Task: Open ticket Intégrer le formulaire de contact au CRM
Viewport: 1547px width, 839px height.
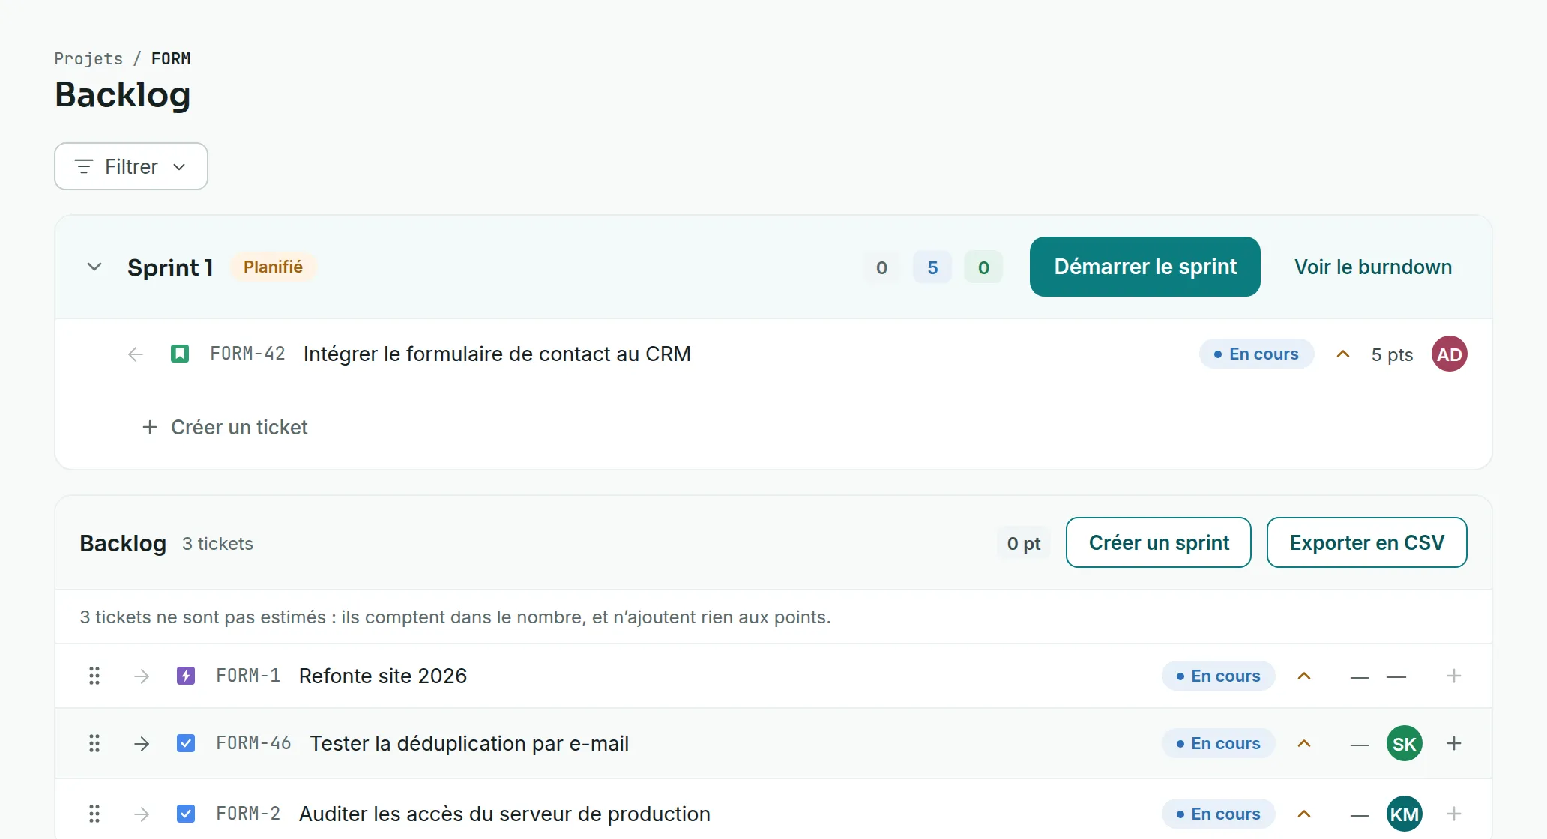Action: tap(496, 354)
